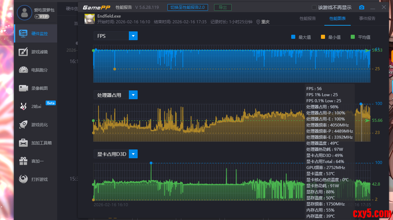Take a screenshot with the camera icon

[x=362, y=7]
